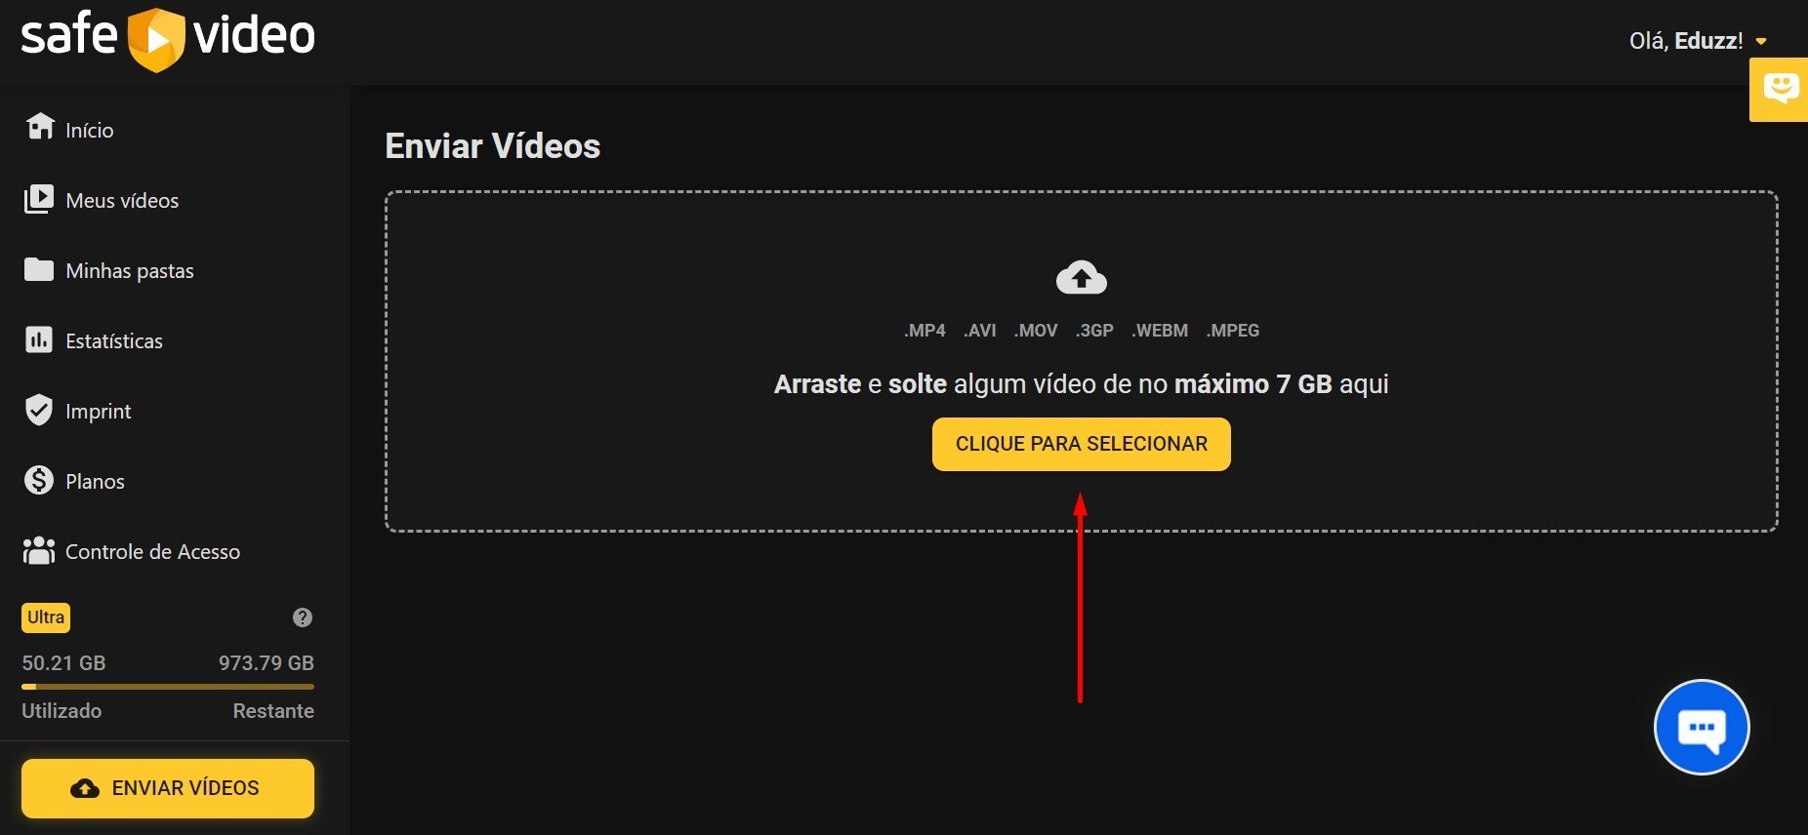Open the blue chat support bubble
Screen dimensions: 1808x835
[x=1701, y=728]
